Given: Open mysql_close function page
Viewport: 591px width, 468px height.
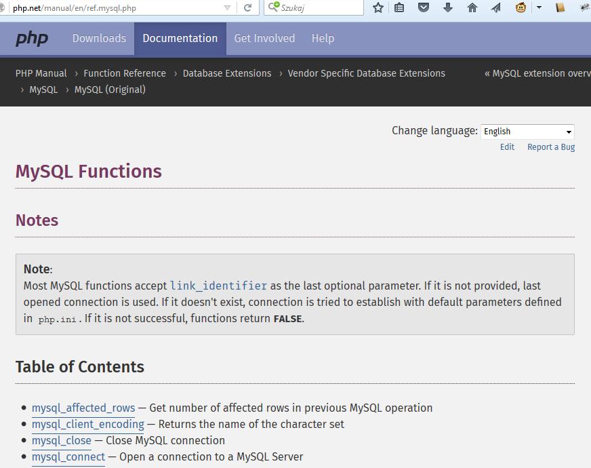Looking at the screenshot, I should click(x=62, y=440).
